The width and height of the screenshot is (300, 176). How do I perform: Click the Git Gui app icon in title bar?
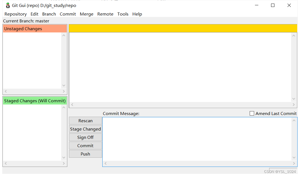[x=8, y=5]
